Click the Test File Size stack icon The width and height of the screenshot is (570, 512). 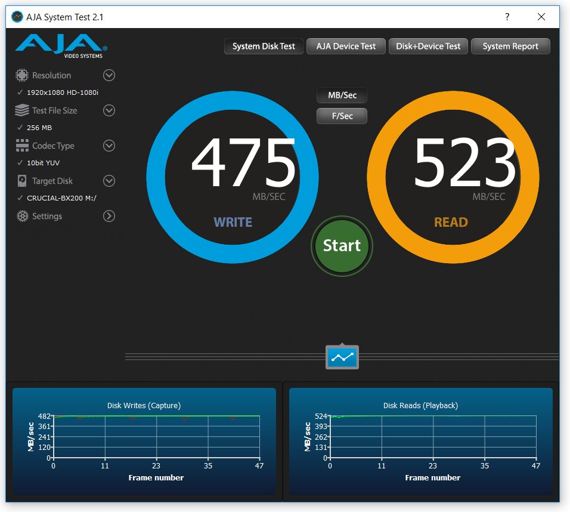22,110
